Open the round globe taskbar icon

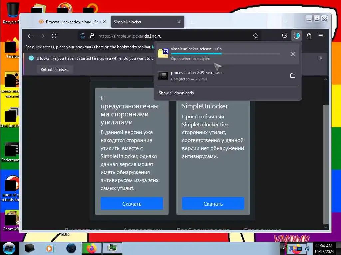71,248
